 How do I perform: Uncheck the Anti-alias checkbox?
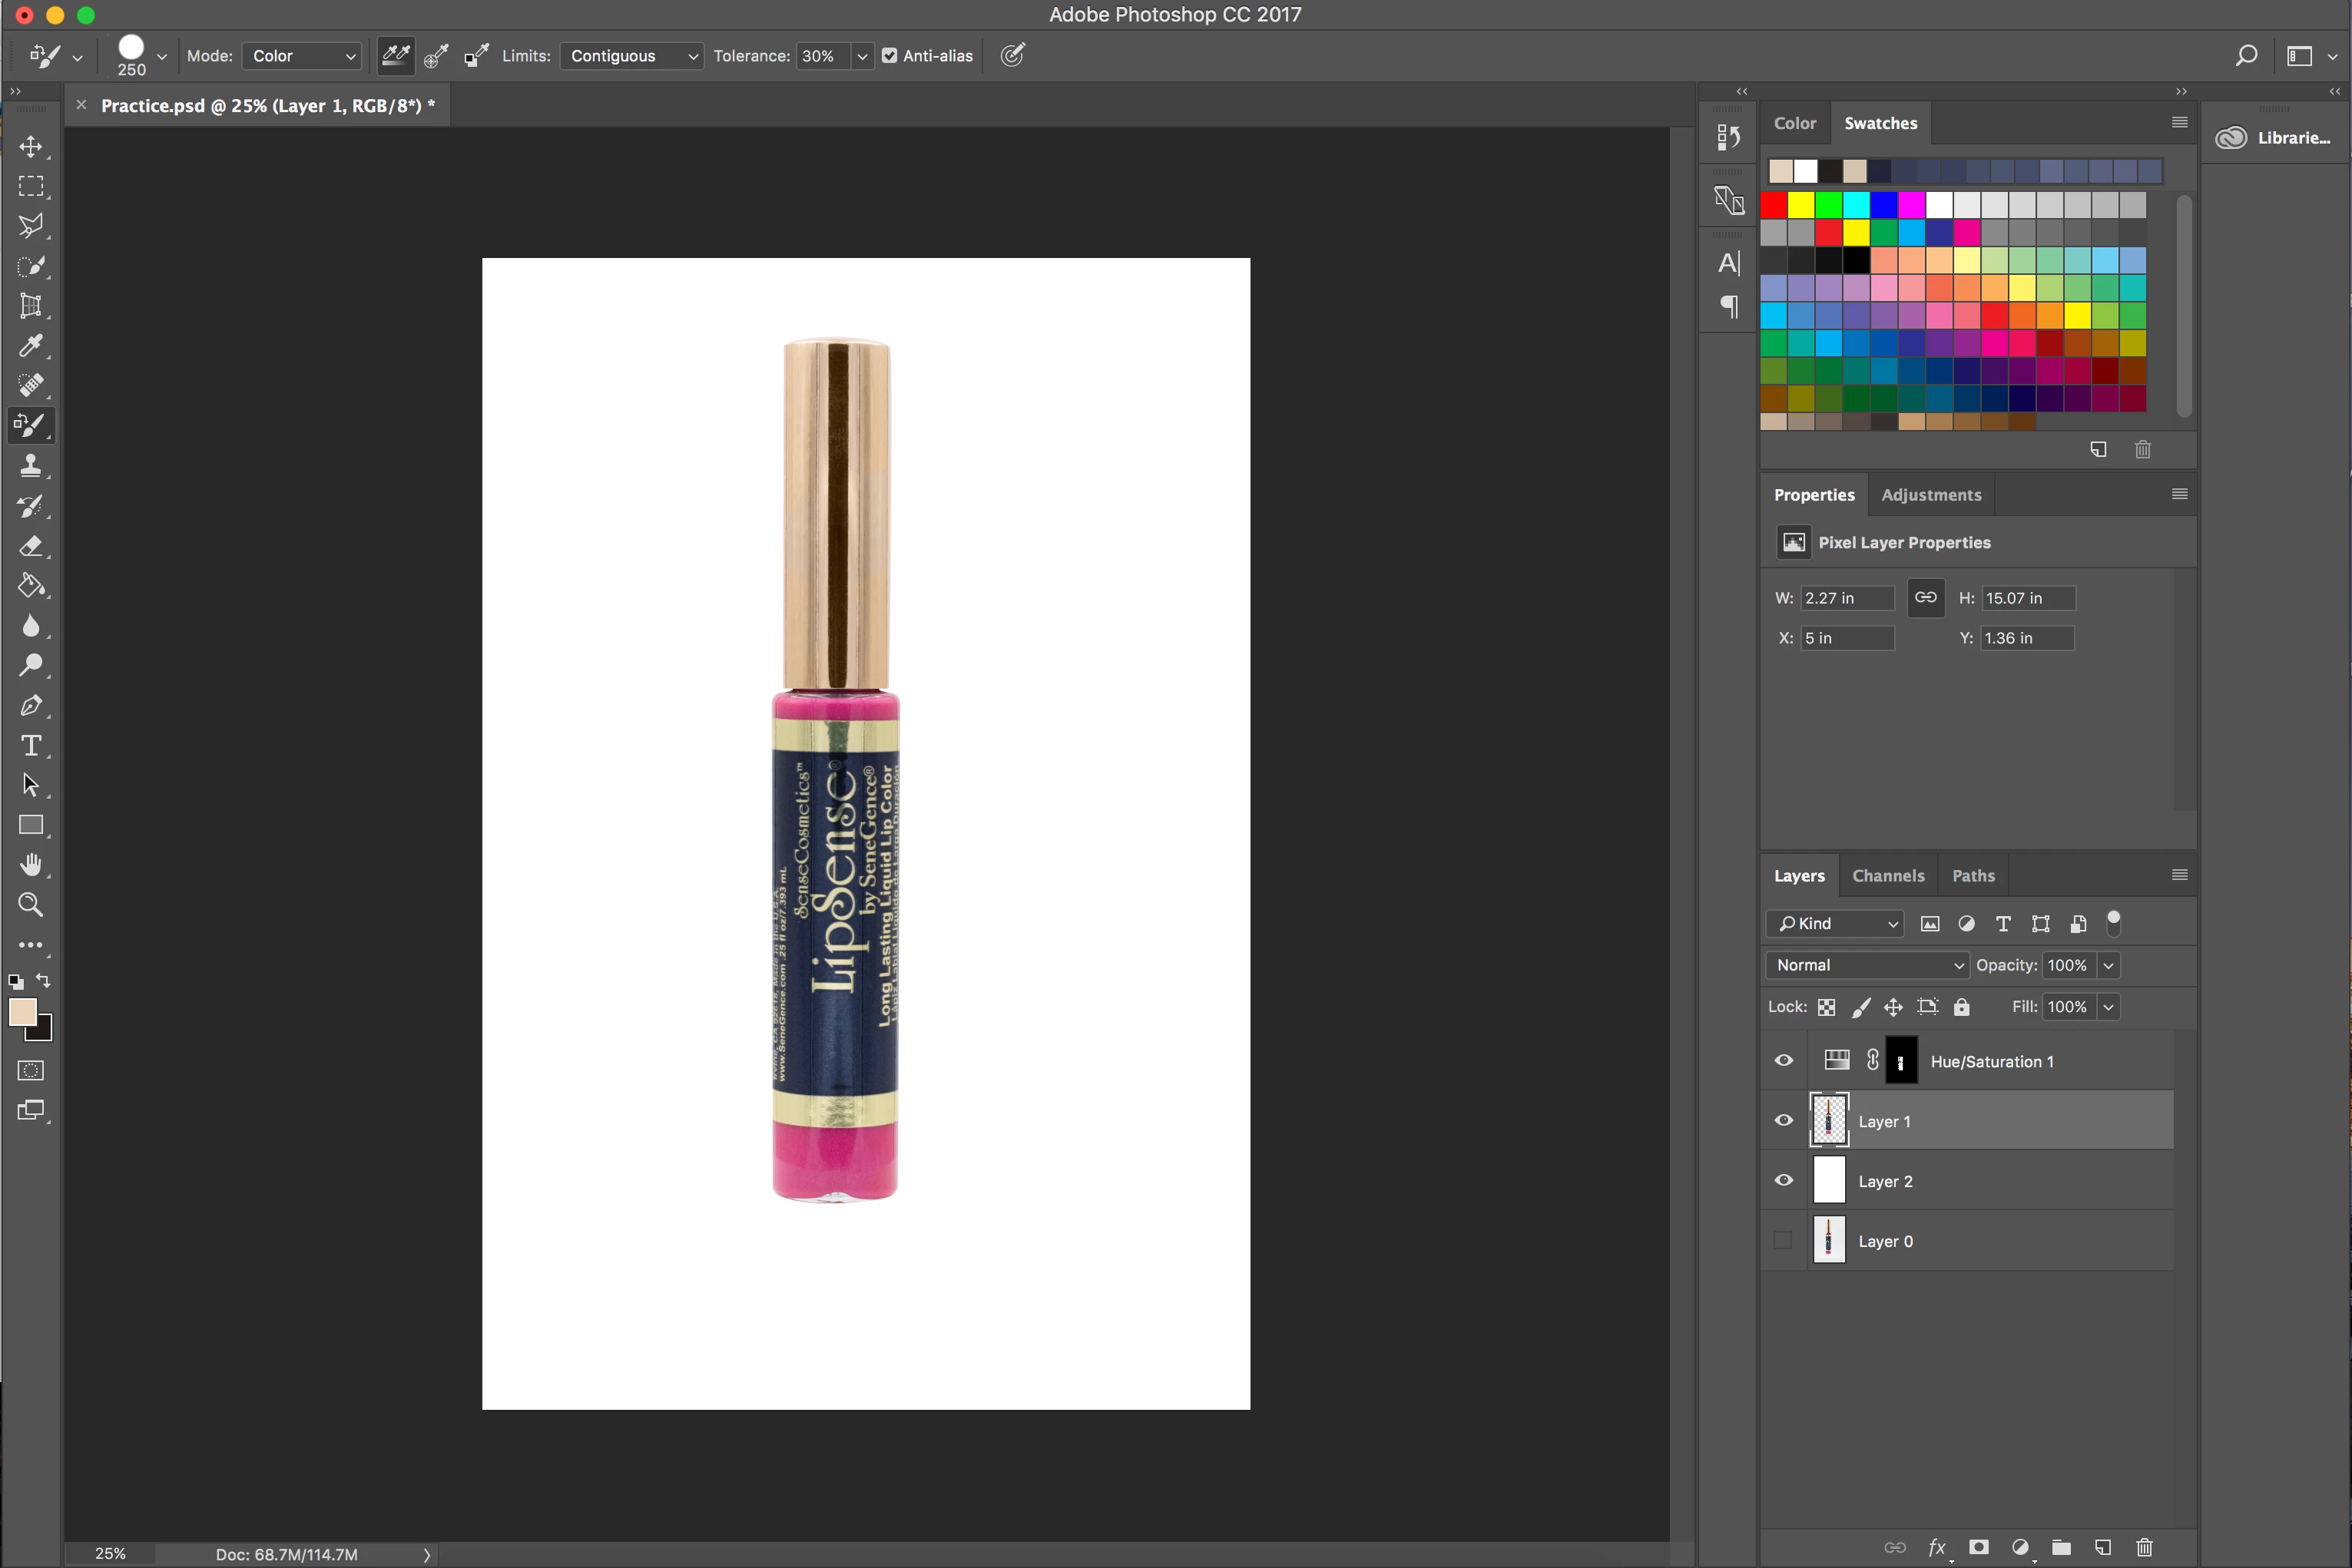click(x=889, y=56)
